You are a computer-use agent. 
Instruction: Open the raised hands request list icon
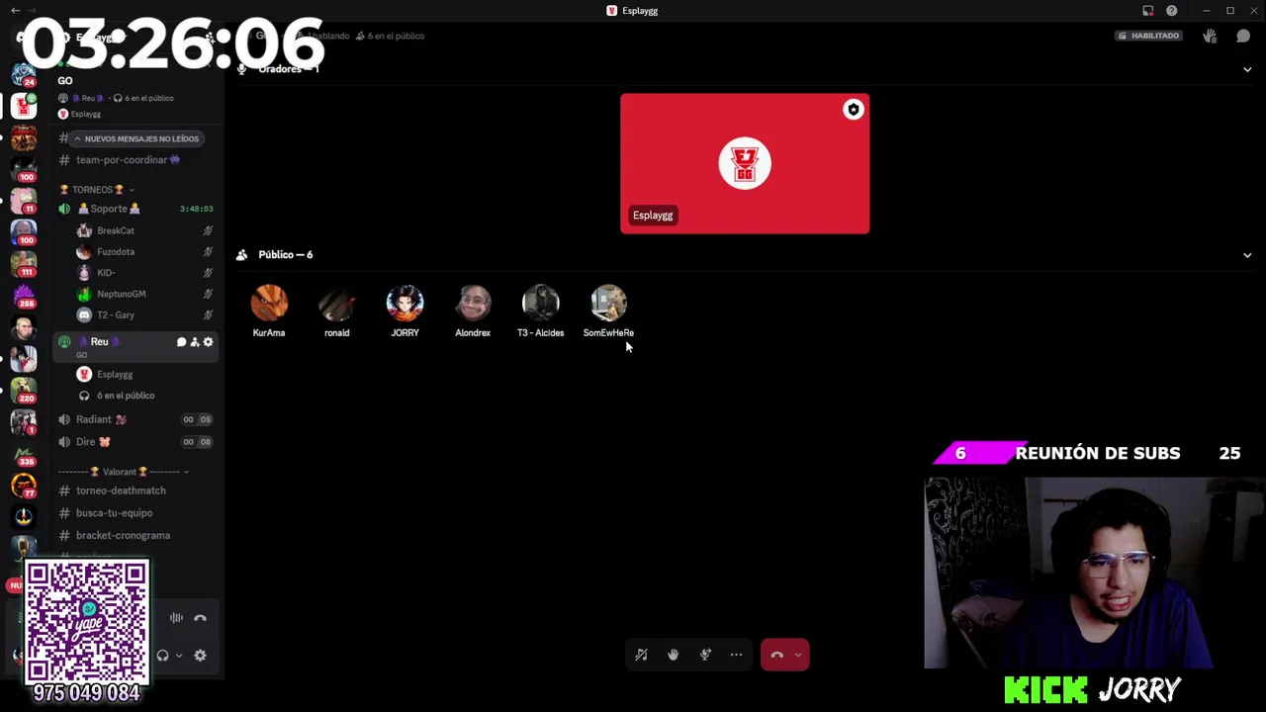pos(1210,36)
